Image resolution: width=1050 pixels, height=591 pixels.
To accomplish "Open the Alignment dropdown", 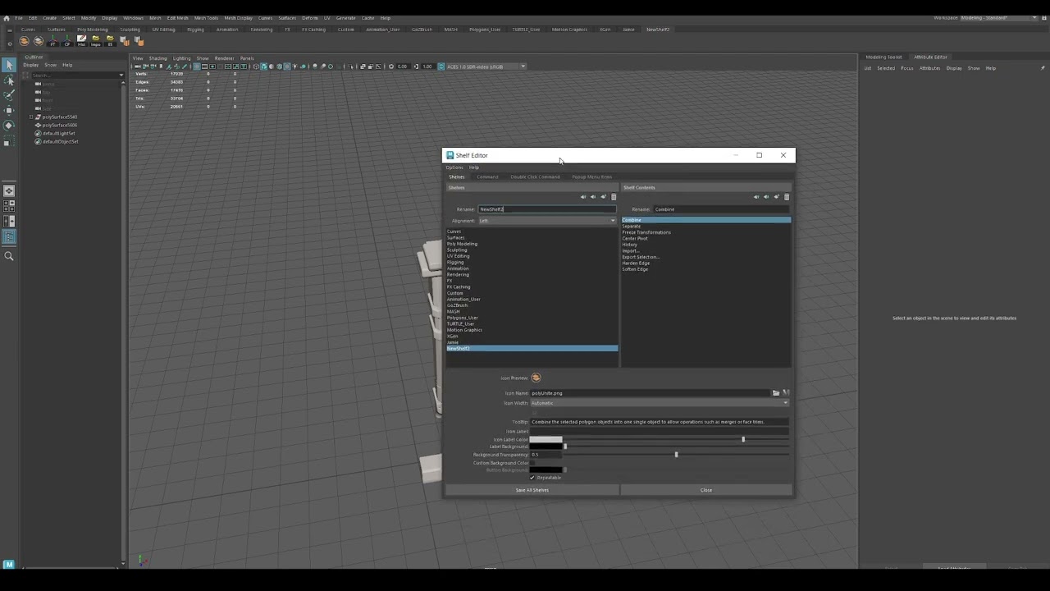I will (x=547, y=221).
